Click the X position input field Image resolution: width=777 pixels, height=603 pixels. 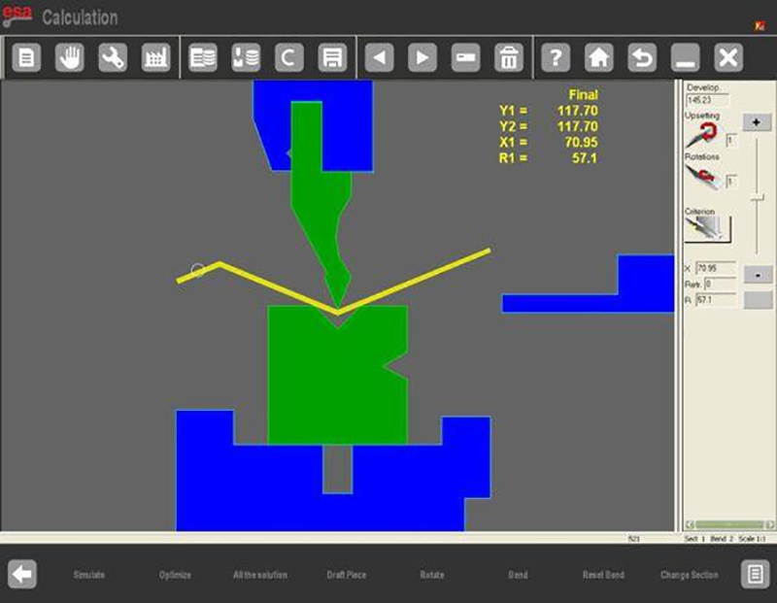[715, 267]
